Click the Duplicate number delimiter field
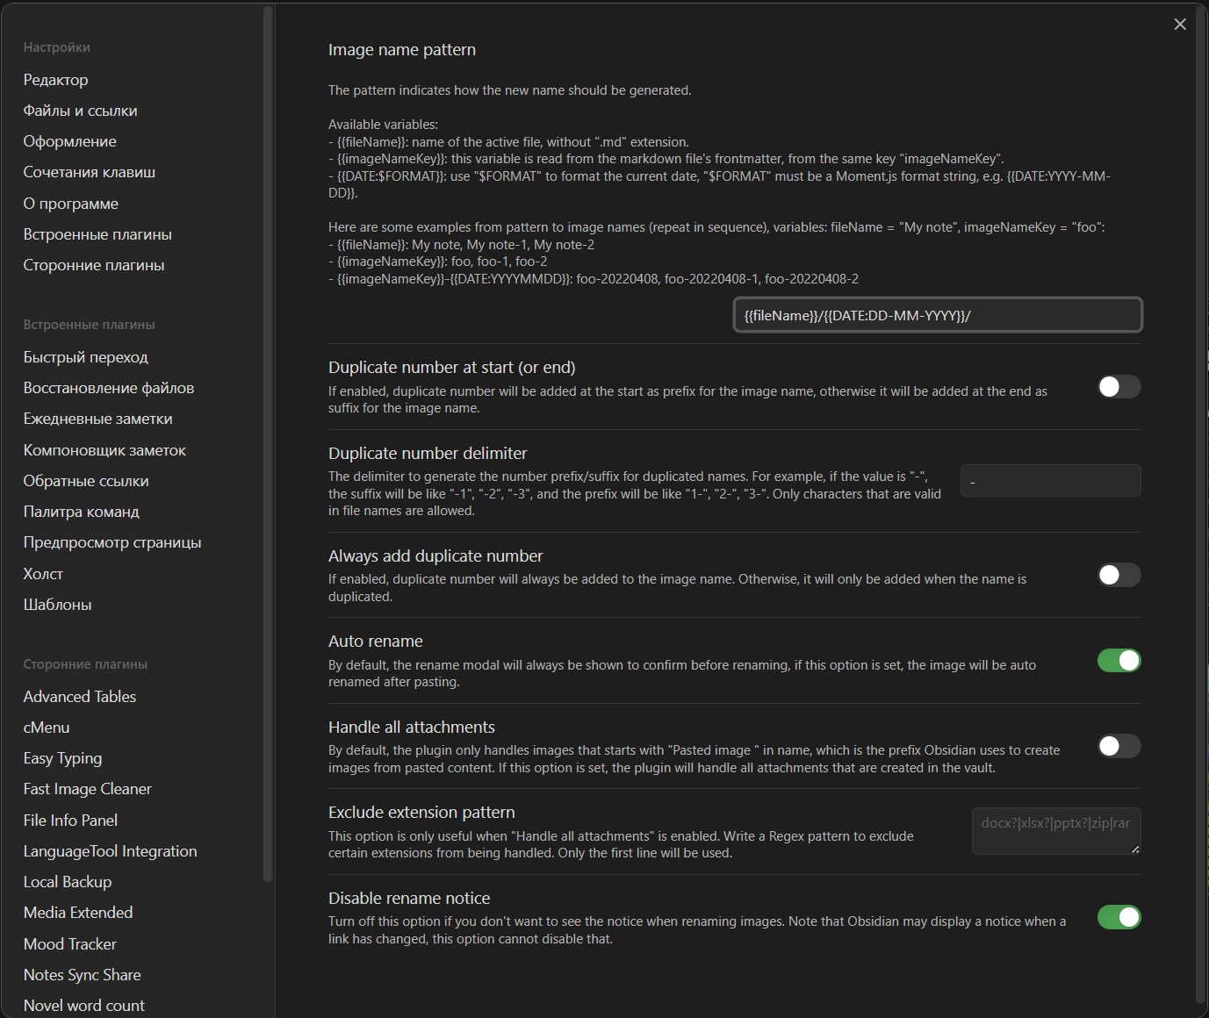The image size is (1209, 1018). [1050, 481]
